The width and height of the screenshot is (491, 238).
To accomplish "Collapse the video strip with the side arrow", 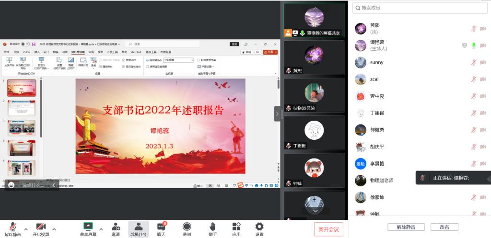I will (277, 113).
